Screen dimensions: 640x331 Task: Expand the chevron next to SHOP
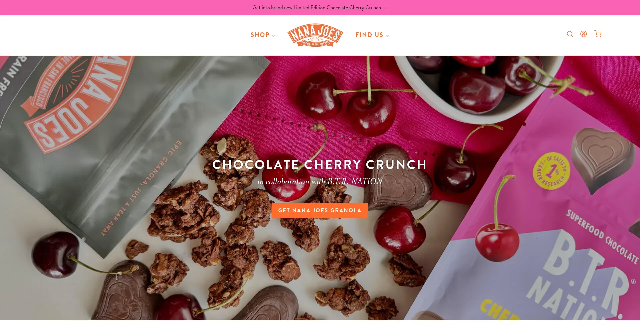point(274,36)
